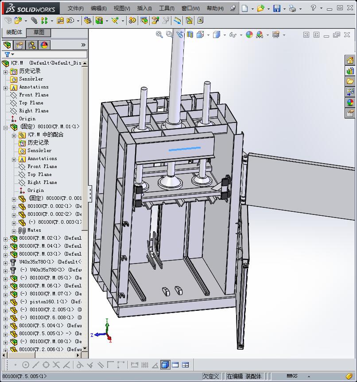Click the Print icon
The image size is (357, 382).
coord(292,9)
